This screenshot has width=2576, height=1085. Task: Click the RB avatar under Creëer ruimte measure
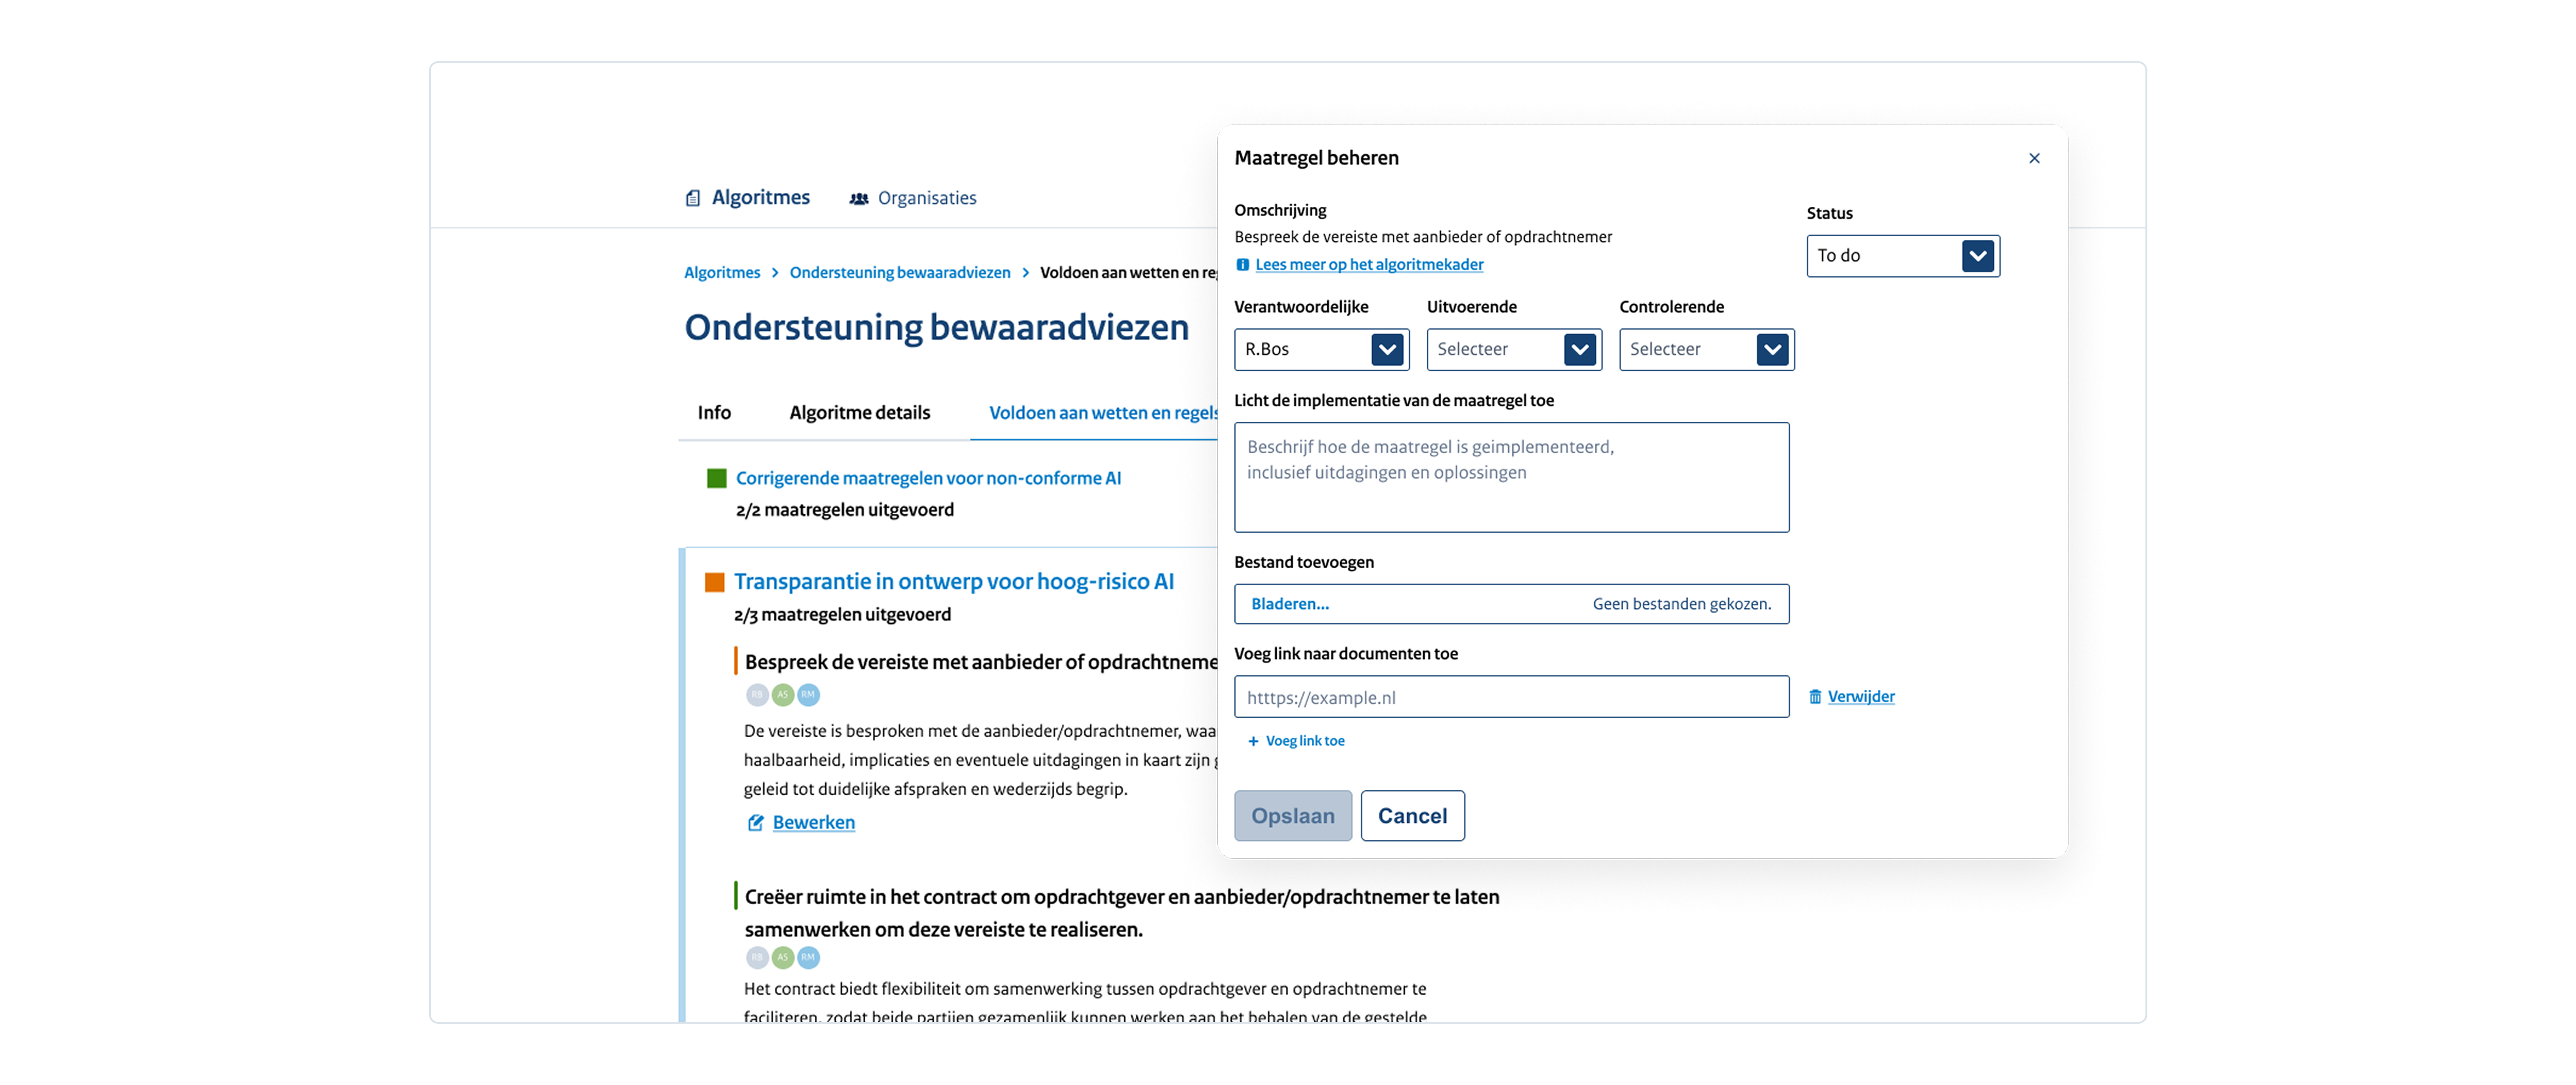[757, 958]
